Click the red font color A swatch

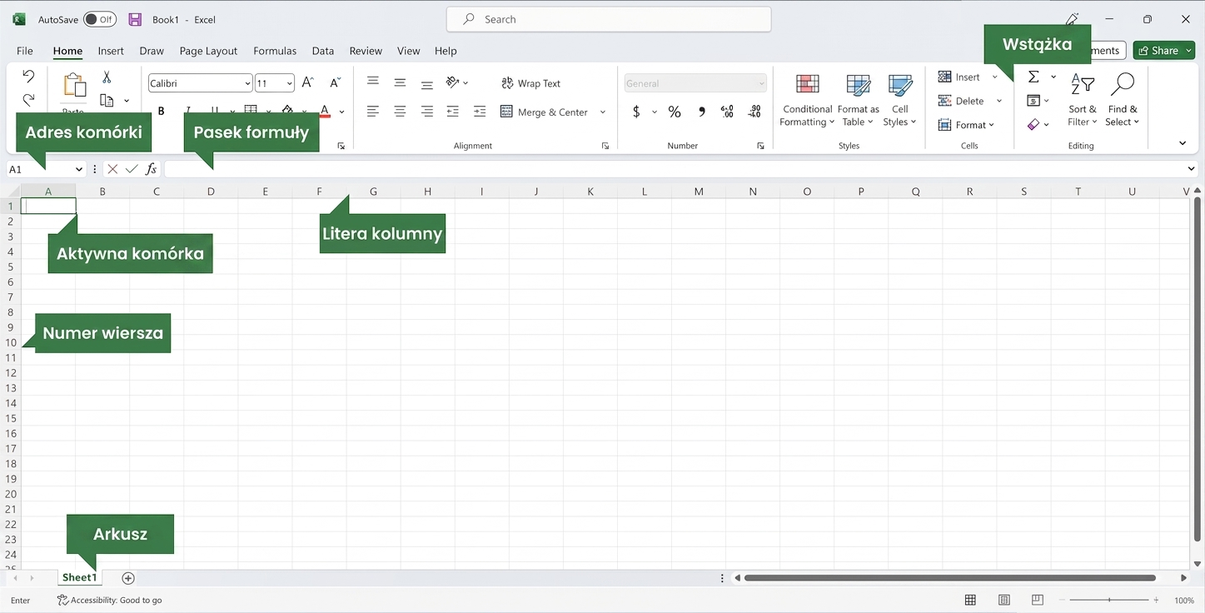325,111
